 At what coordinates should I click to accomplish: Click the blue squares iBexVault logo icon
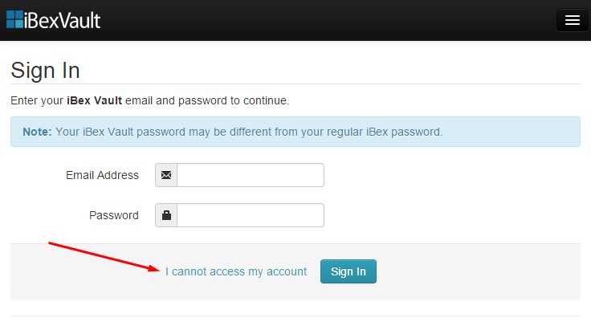[x=14, y=19]
